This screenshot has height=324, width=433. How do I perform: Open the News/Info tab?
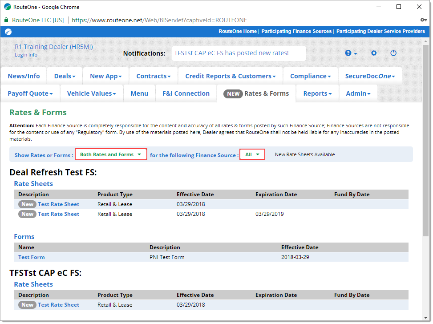tap(24, 76)
